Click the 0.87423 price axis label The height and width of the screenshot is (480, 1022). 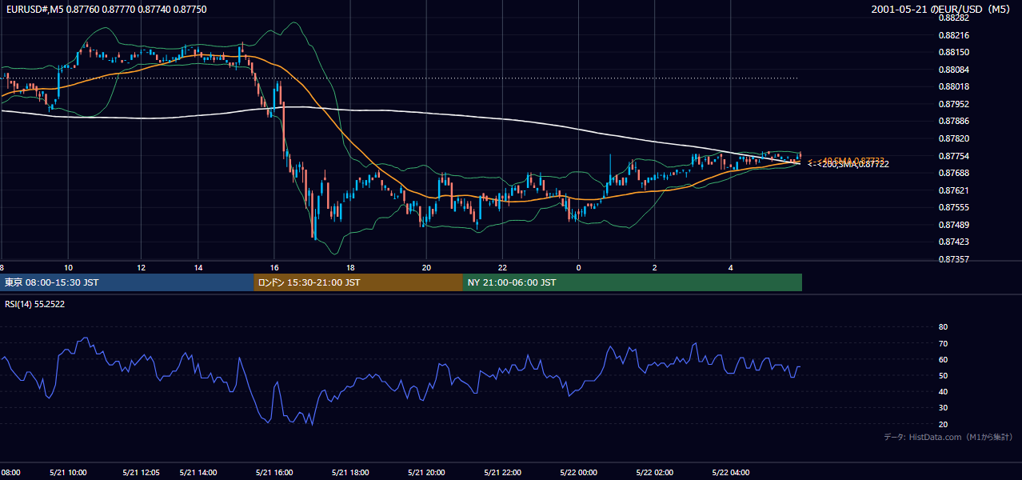(955, 242)
